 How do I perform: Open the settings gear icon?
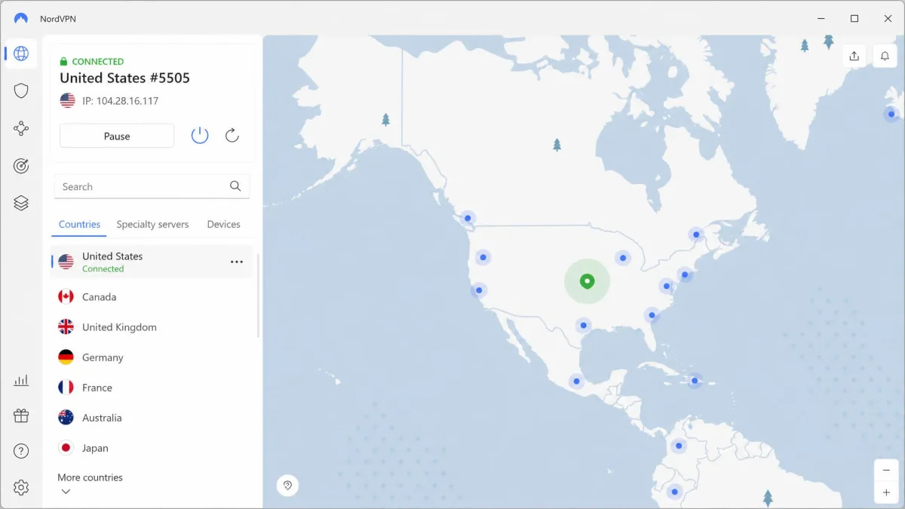pos(21,487)
